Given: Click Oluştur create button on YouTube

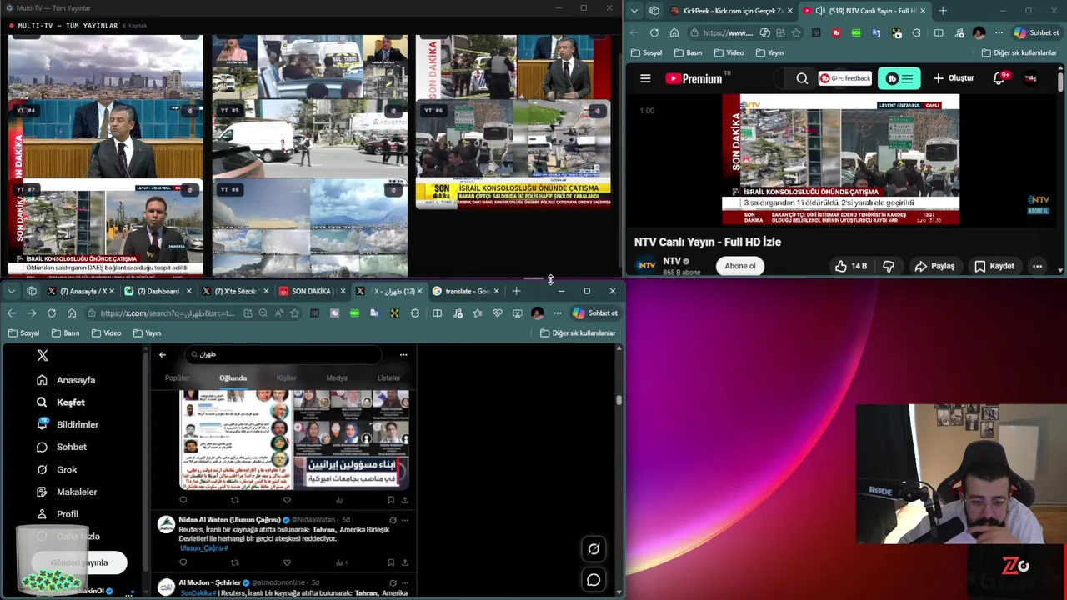Looking at the screenshot, I should pyautogui.click(x=953, y=78).
